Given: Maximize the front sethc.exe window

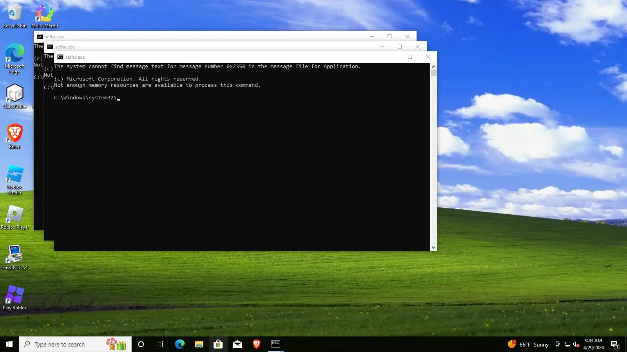Looking at the screenshot, I should point(410,57).
